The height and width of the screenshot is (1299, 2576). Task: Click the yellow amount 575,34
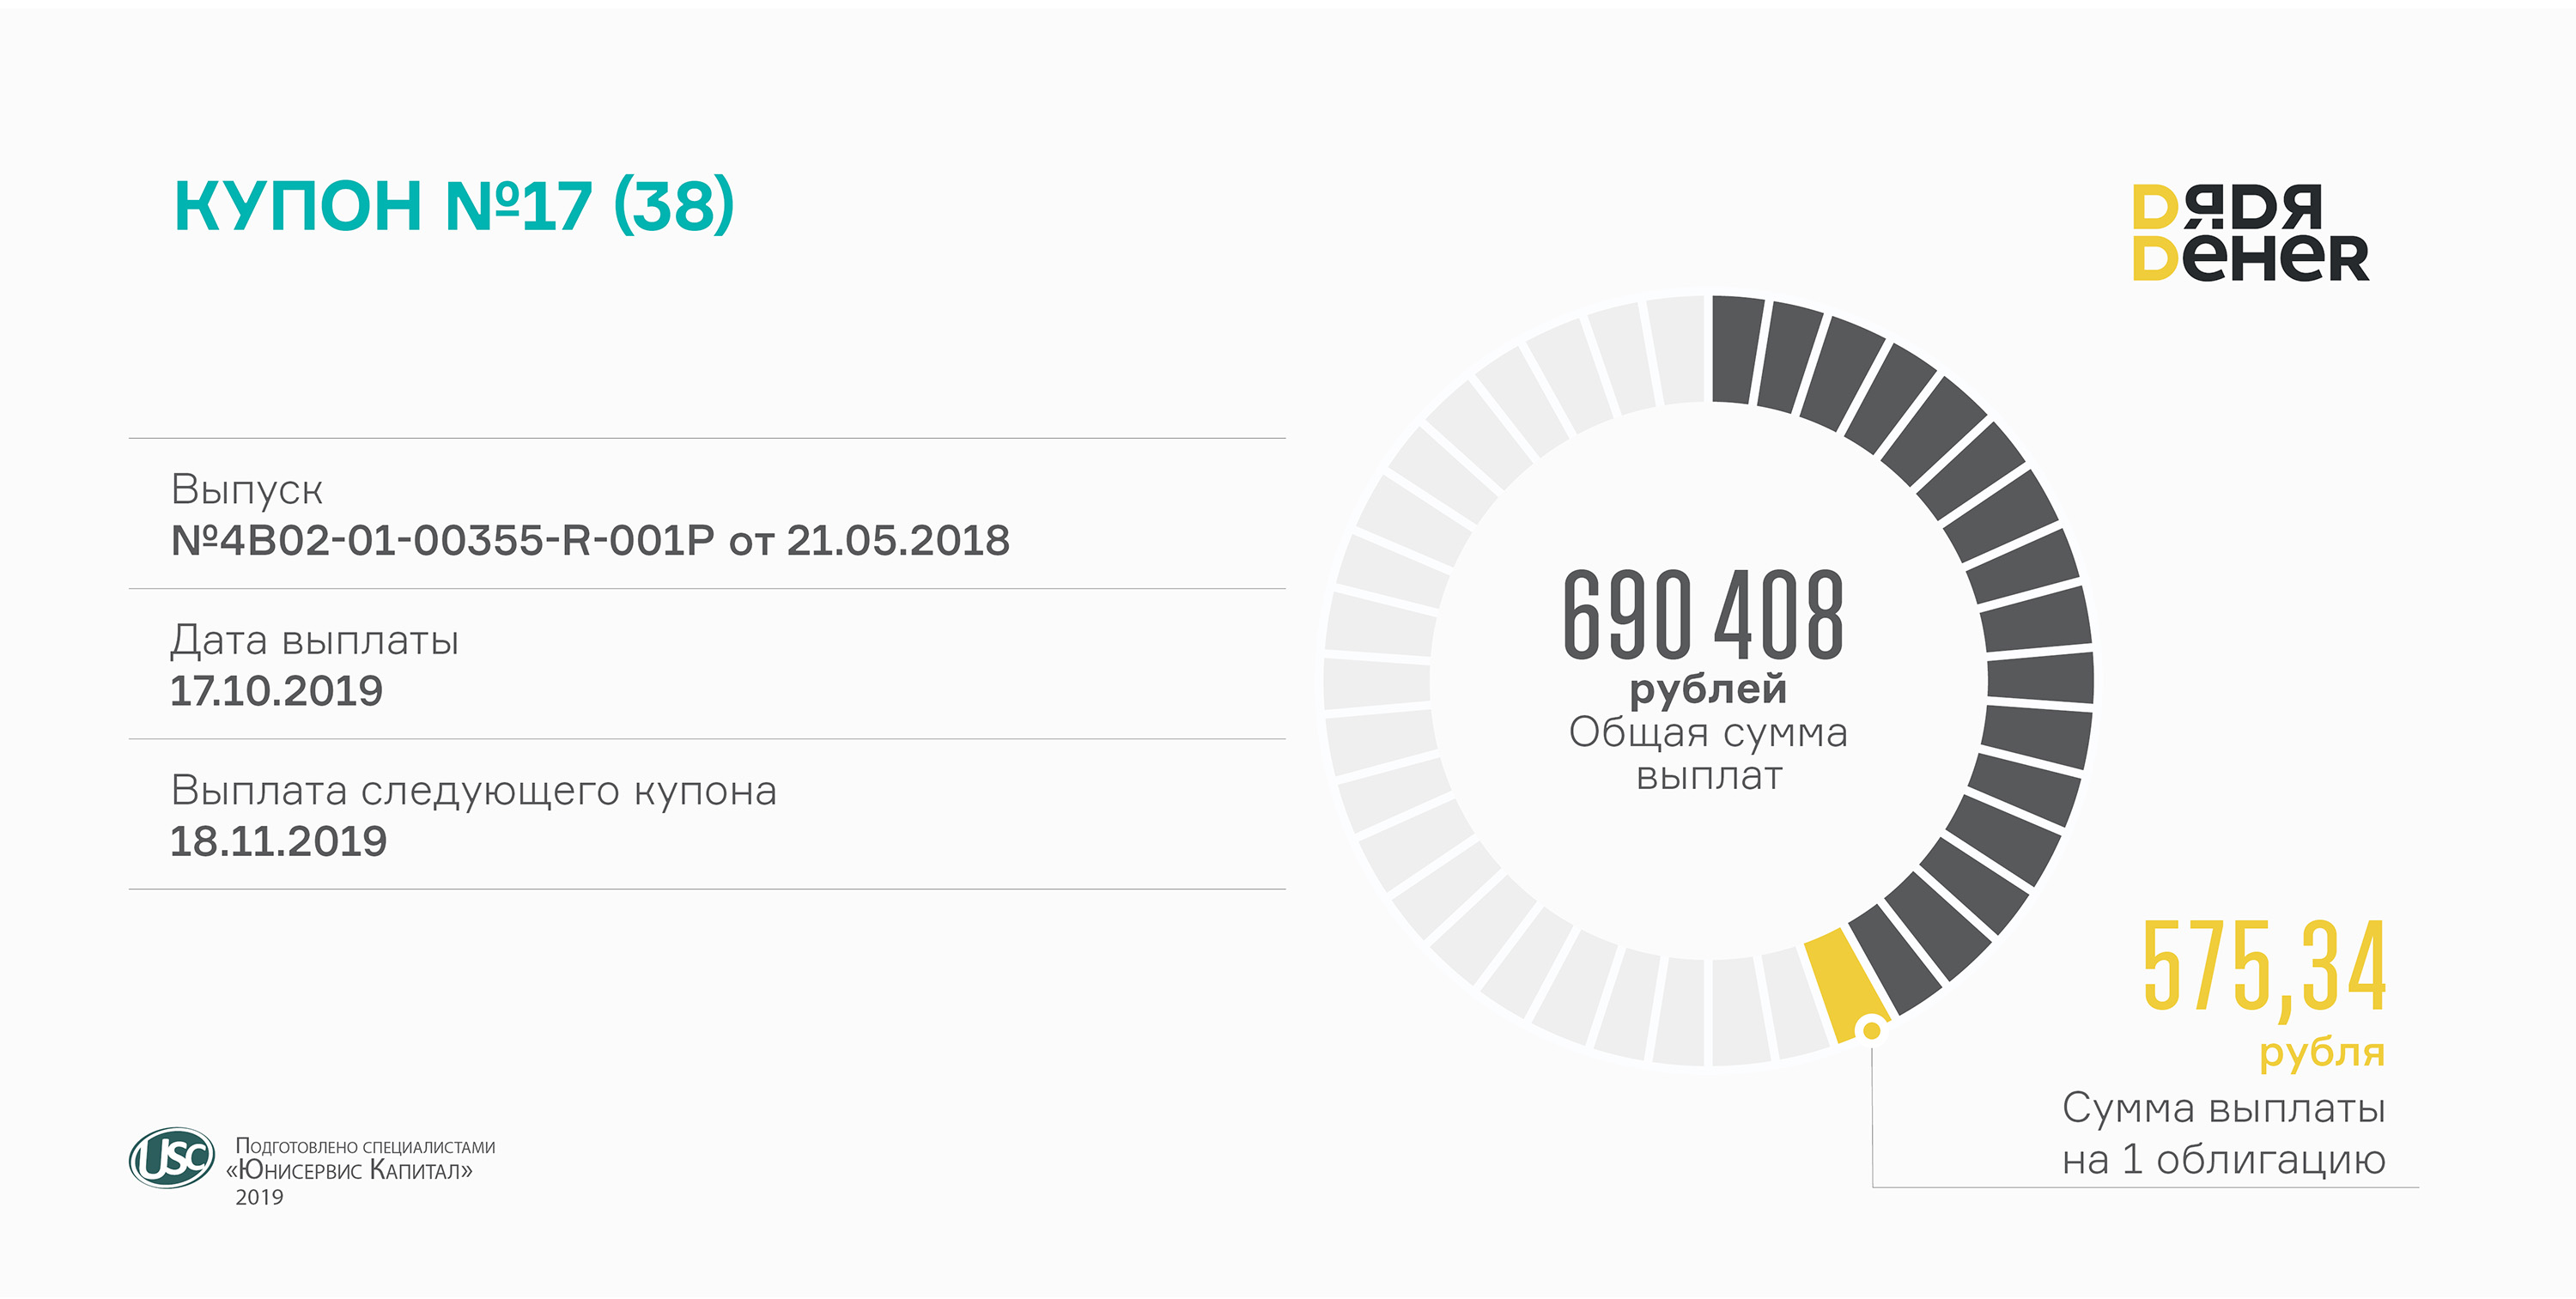pos(2264,967)
